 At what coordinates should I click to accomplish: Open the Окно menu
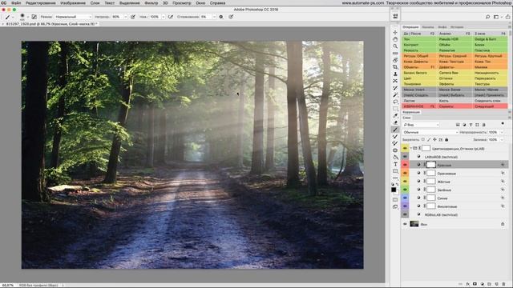[x=200, y=3]
